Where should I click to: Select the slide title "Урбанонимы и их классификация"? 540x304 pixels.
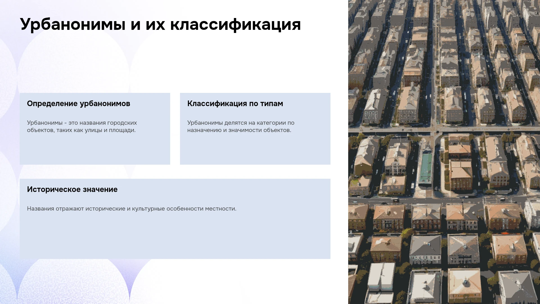[160, 24]
